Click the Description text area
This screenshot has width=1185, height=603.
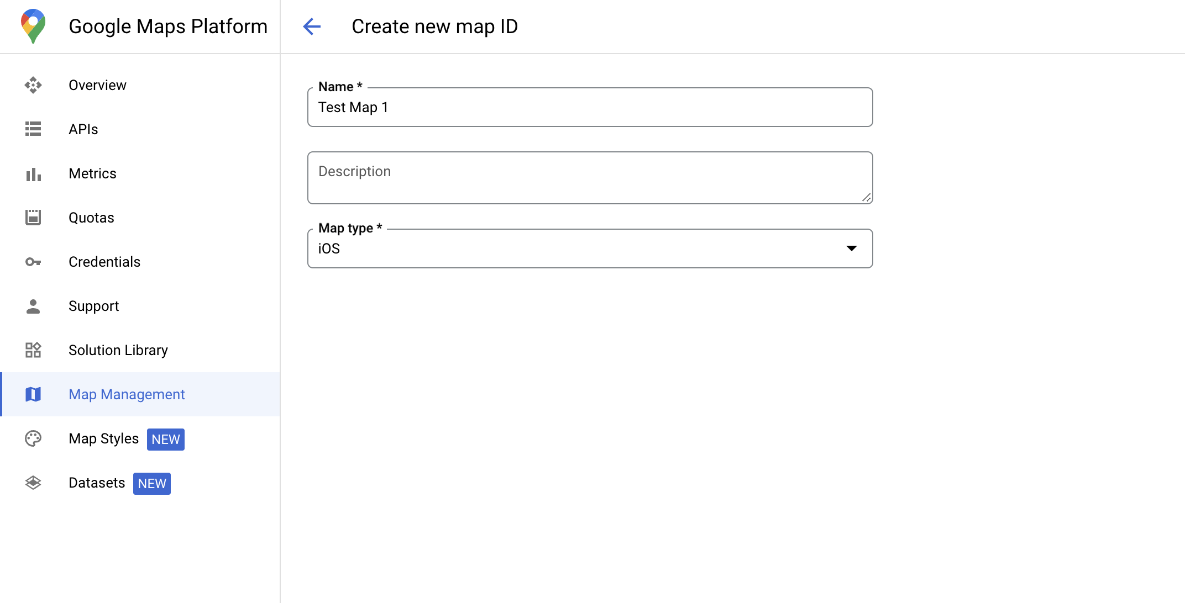591,178
